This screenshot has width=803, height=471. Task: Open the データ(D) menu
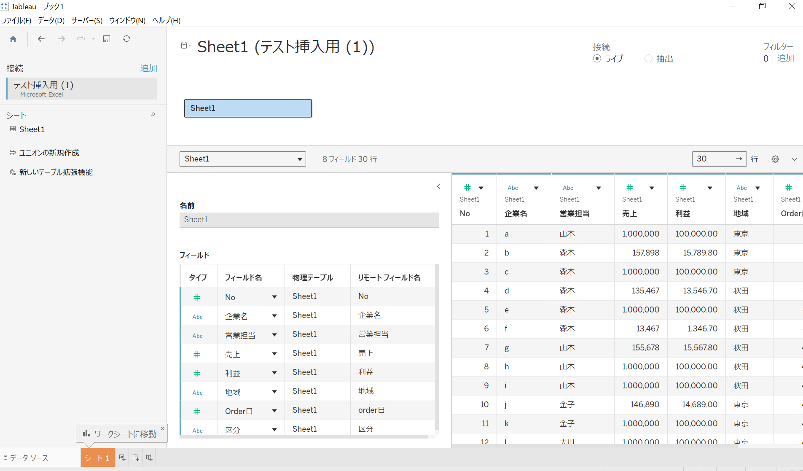pos(51,20)
